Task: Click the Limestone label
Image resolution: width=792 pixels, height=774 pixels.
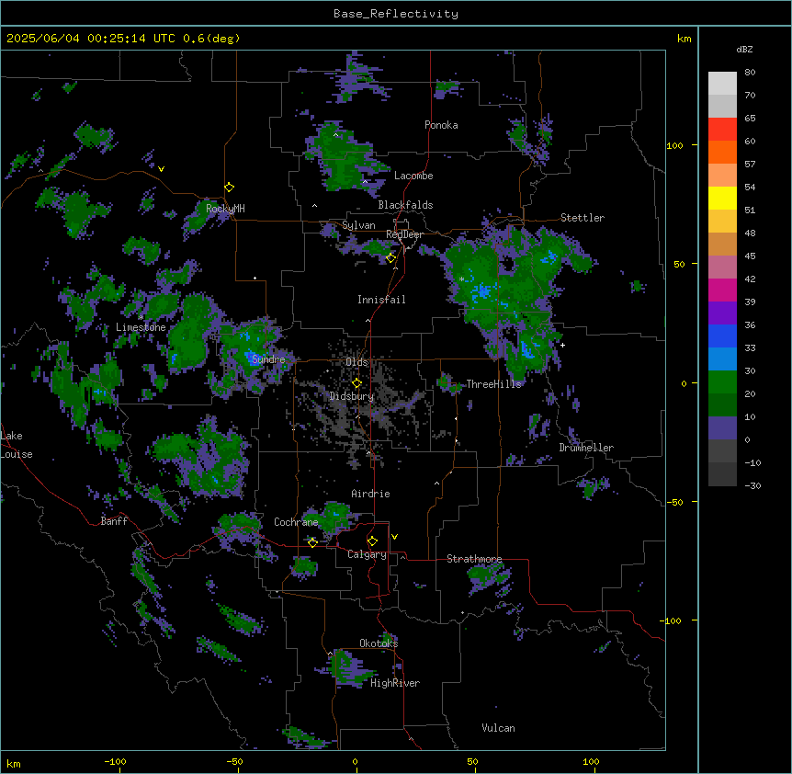Action: click(x=141, y=327)
